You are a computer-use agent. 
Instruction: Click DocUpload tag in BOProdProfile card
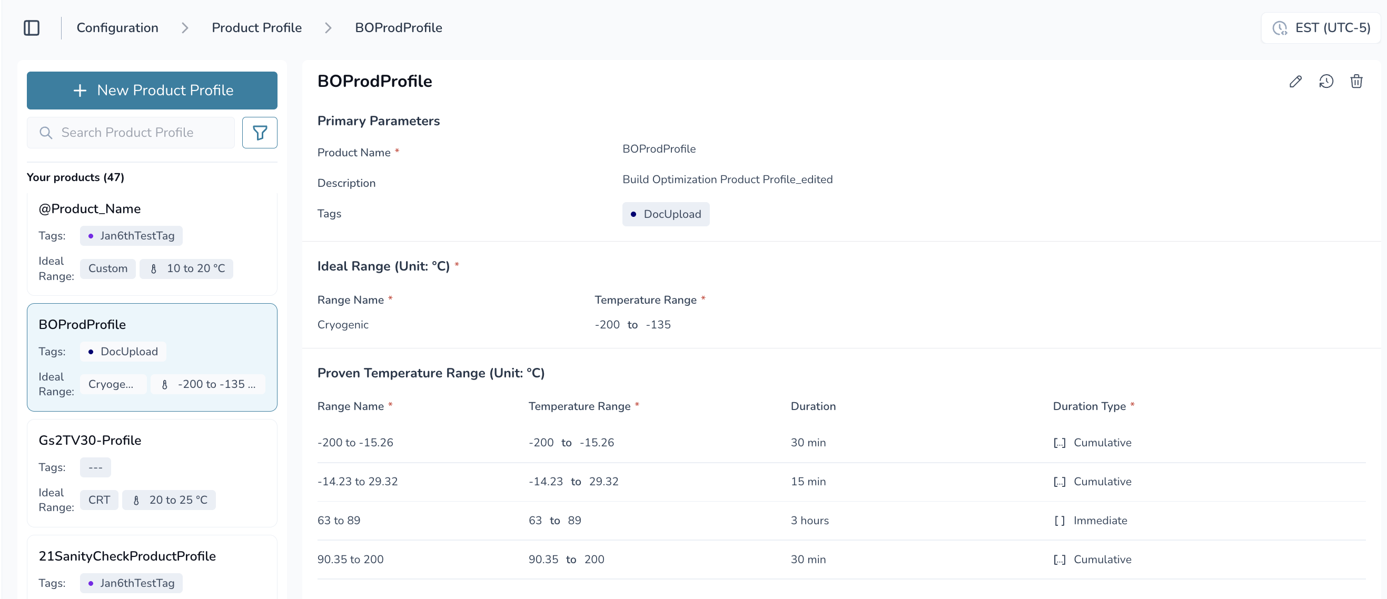pyautogui.click(x=123, y=352)
